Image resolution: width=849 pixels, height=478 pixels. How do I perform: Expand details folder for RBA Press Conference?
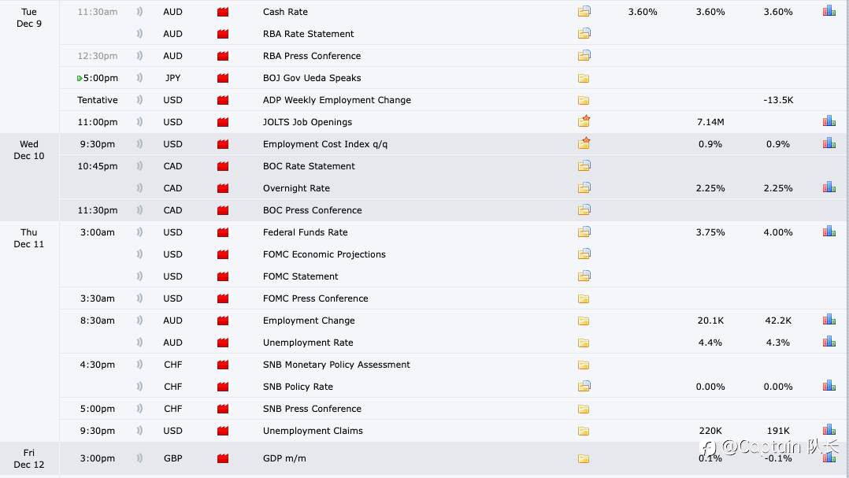(584, 56)
